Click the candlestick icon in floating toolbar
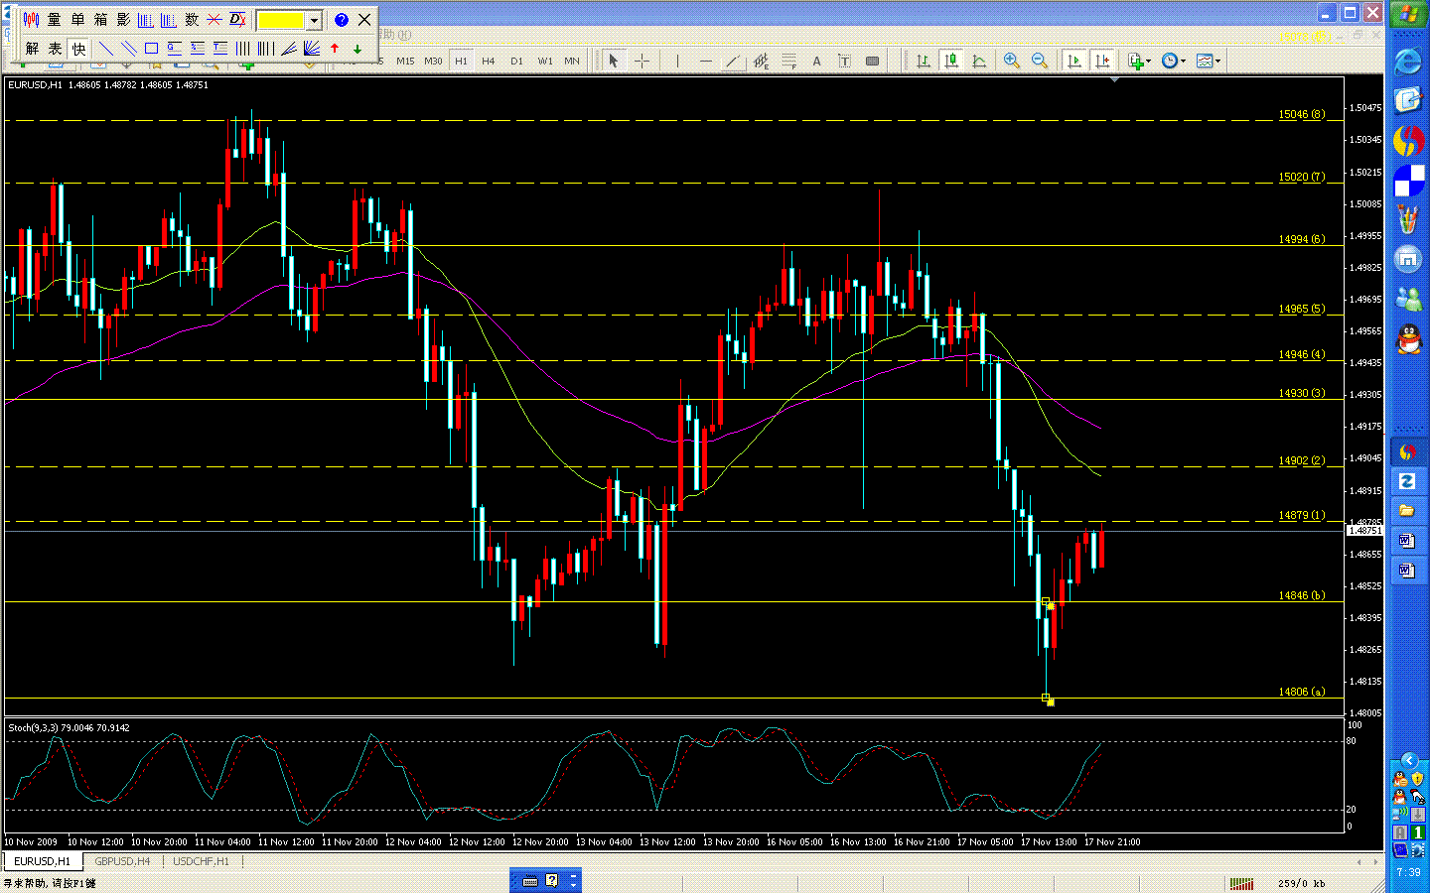The width and height of the screenshot is (1430, 893). coord(31,19)
